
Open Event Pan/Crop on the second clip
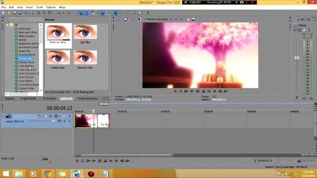pos(102,125)
